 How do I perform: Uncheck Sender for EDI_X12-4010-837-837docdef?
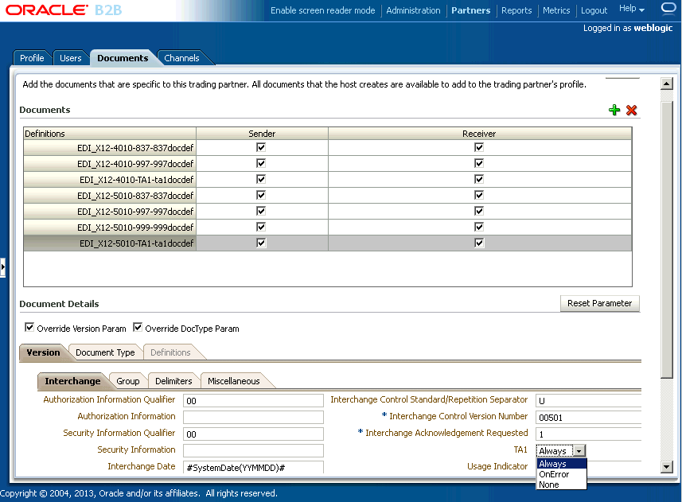point(261,147)
